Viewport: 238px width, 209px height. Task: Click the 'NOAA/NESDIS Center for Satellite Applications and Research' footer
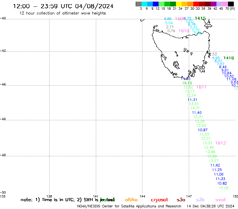pyautogui.click(x=129, y=206)
